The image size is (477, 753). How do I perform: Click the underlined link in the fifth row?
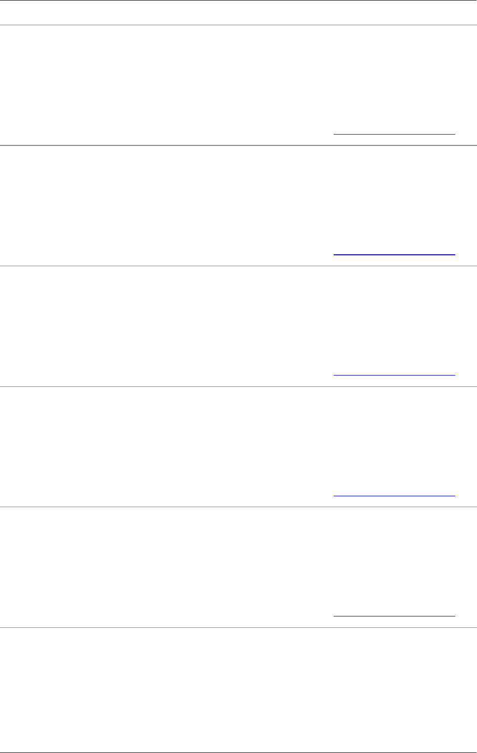click(394, 615)
